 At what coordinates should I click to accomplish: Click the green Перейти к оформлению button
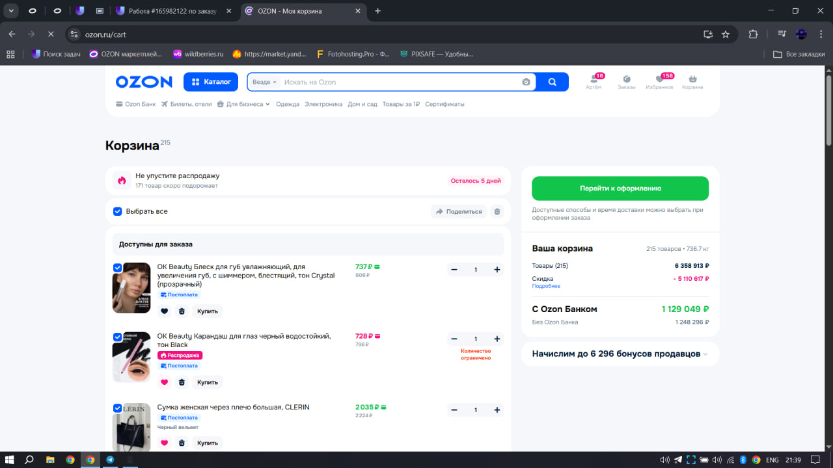[620, 188]
